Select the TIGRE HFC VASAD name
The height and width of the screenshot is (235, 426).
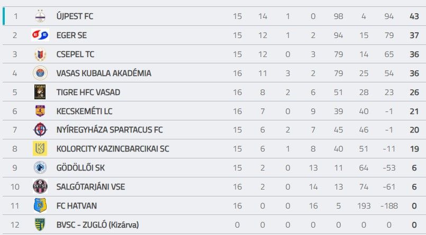[x=88, y=92]
